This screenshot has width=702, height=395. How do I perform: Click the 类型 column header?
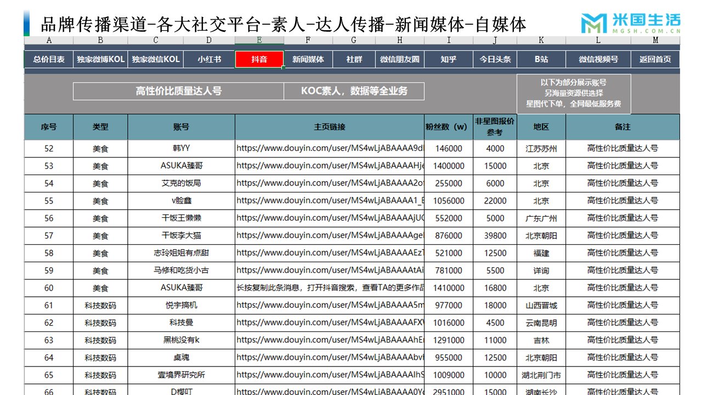click(x=100, y=127)
